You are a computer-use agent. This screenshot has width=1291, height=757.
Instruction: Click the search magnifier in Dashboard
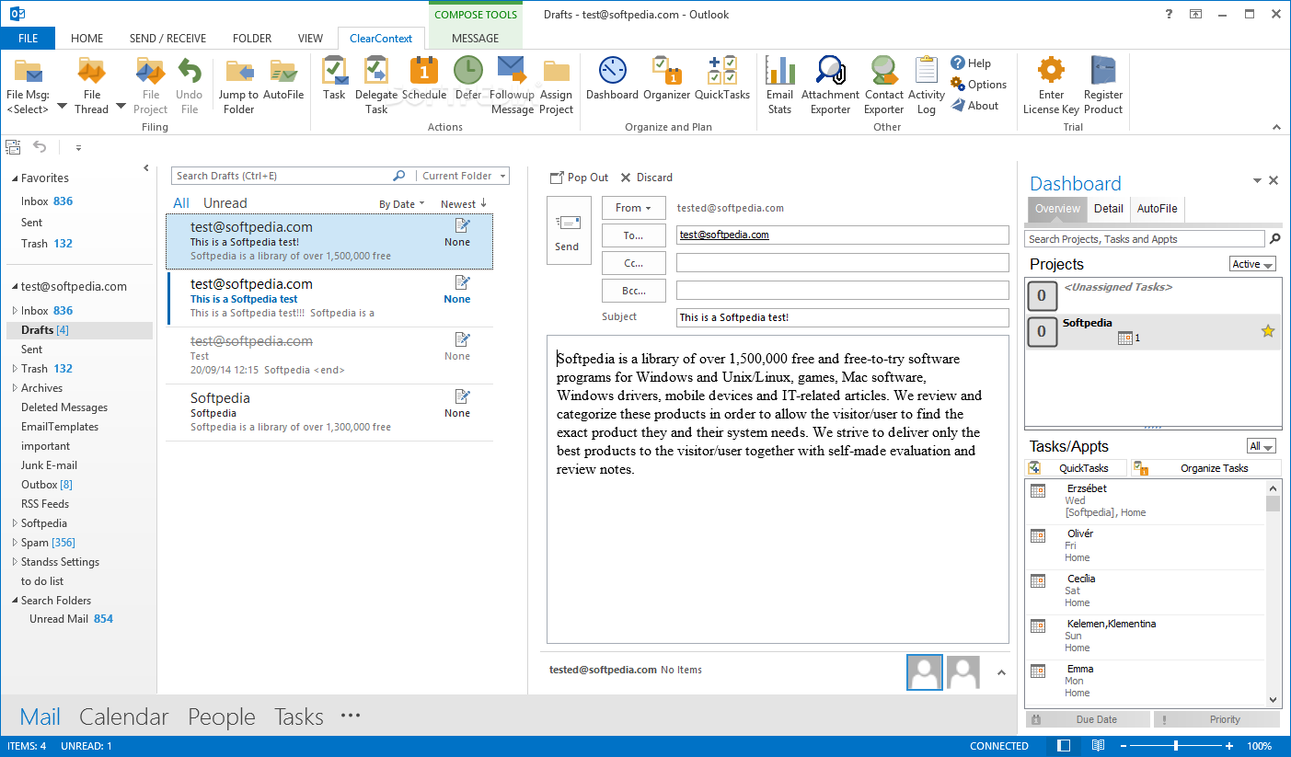1274,239
